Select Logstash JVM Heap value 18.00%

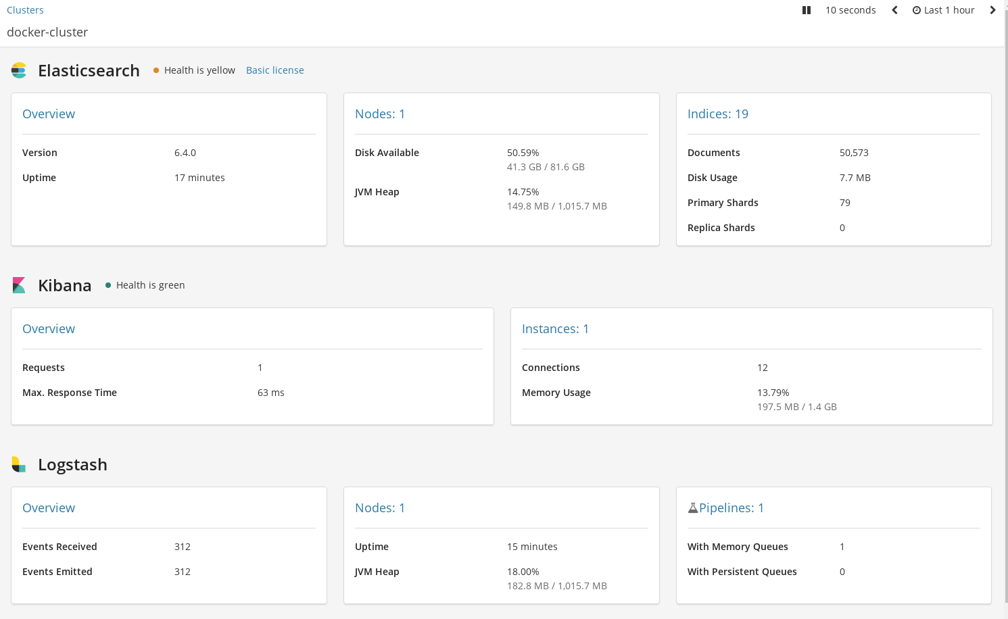point(523,572)
